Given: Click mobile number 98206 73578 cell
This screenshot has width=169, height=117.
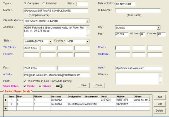Looking at the screenshot, I should coord(124,100).
